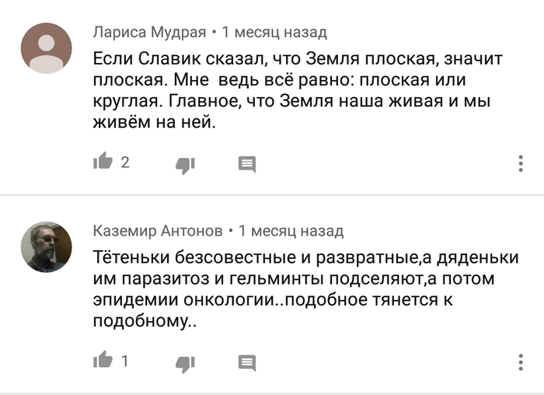
Task: Click the word подобному in Каземир's comment
Action: [x=144, y=321]
